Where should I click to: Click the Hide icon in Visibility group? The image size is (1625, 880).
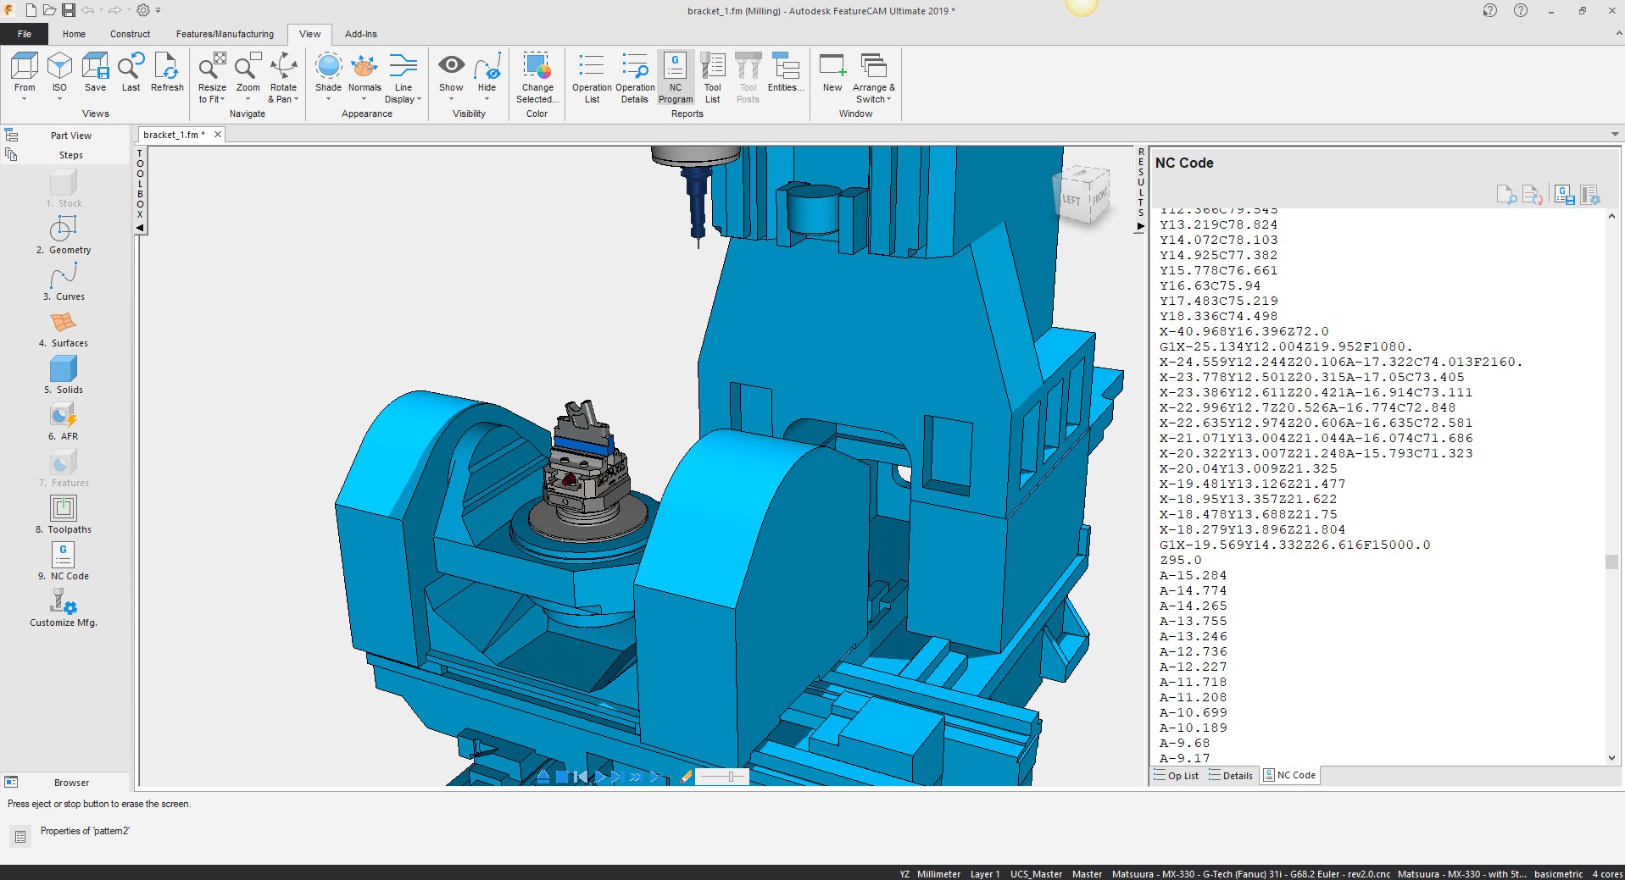[487, 66]
